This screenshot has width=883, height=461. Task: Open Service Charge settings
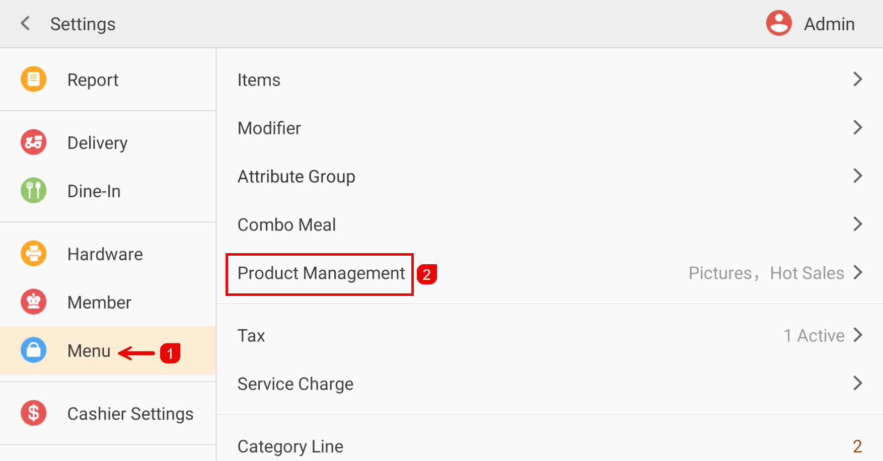pyautogui.click(x=549, y=383)
